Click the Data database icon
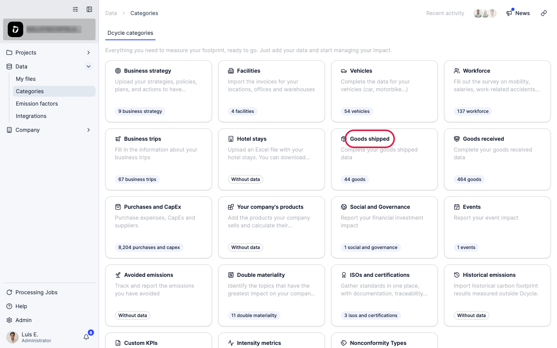 pos(9,67)
